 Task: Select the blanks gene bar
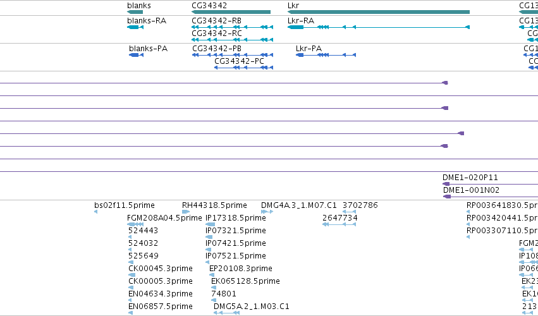135,12
